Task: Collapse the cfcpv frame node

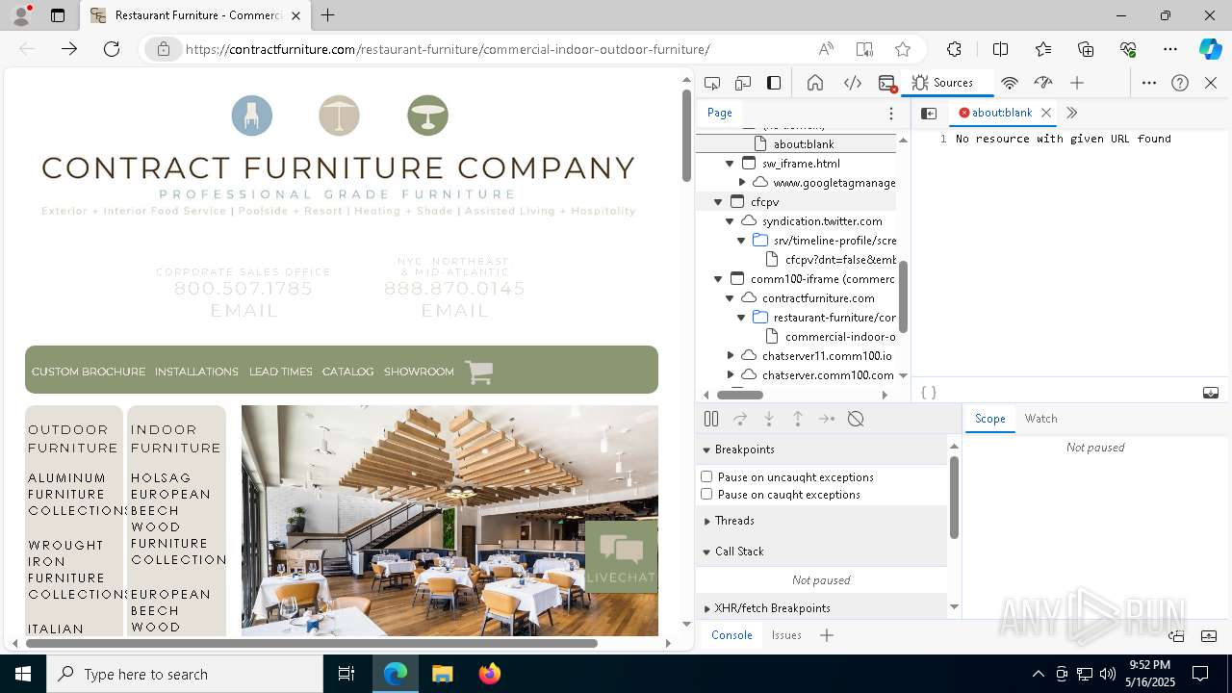Action: point(718,202)
